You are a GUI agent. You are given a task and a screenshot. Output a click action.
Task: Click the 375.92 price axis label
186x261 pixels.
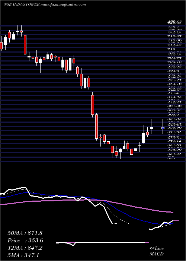point(174,97)
